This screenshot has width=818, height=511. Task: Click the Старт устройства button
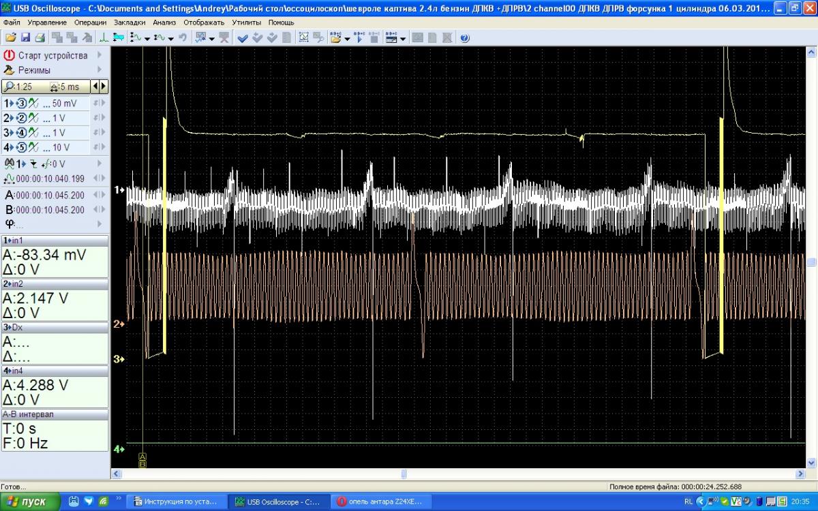[54, 55]
